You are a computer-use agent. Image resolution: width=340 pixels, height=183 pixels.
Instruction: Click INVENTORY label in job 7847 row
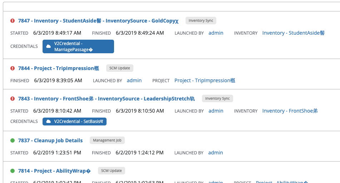(x=246, y=33)
